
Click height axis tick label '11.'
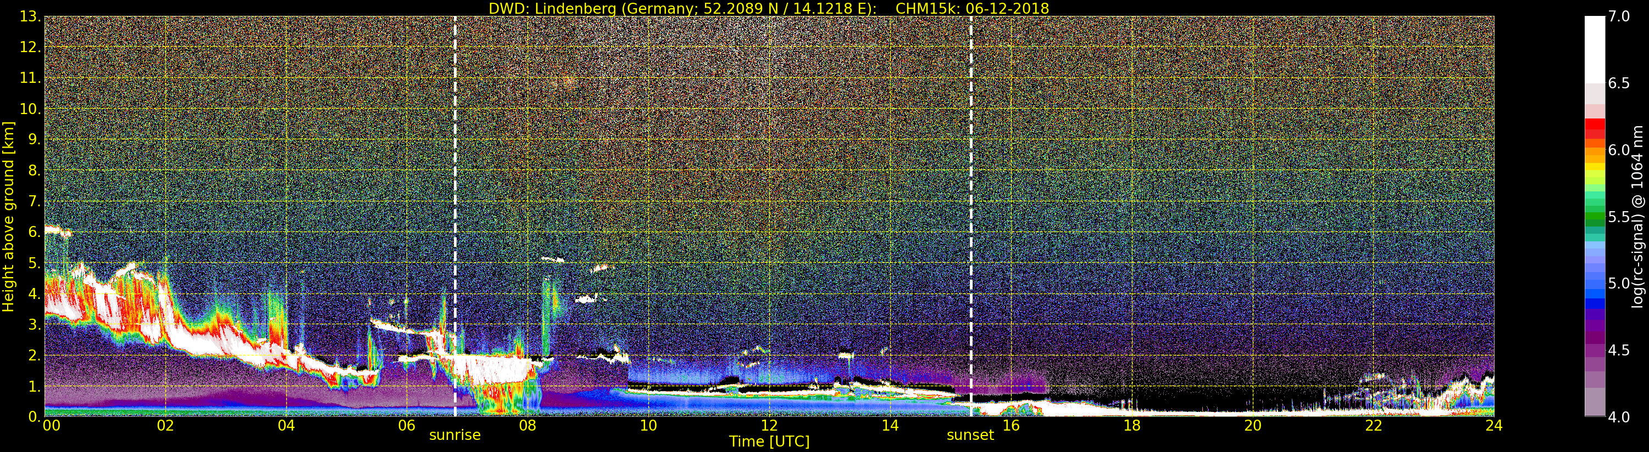click(31, 78)
